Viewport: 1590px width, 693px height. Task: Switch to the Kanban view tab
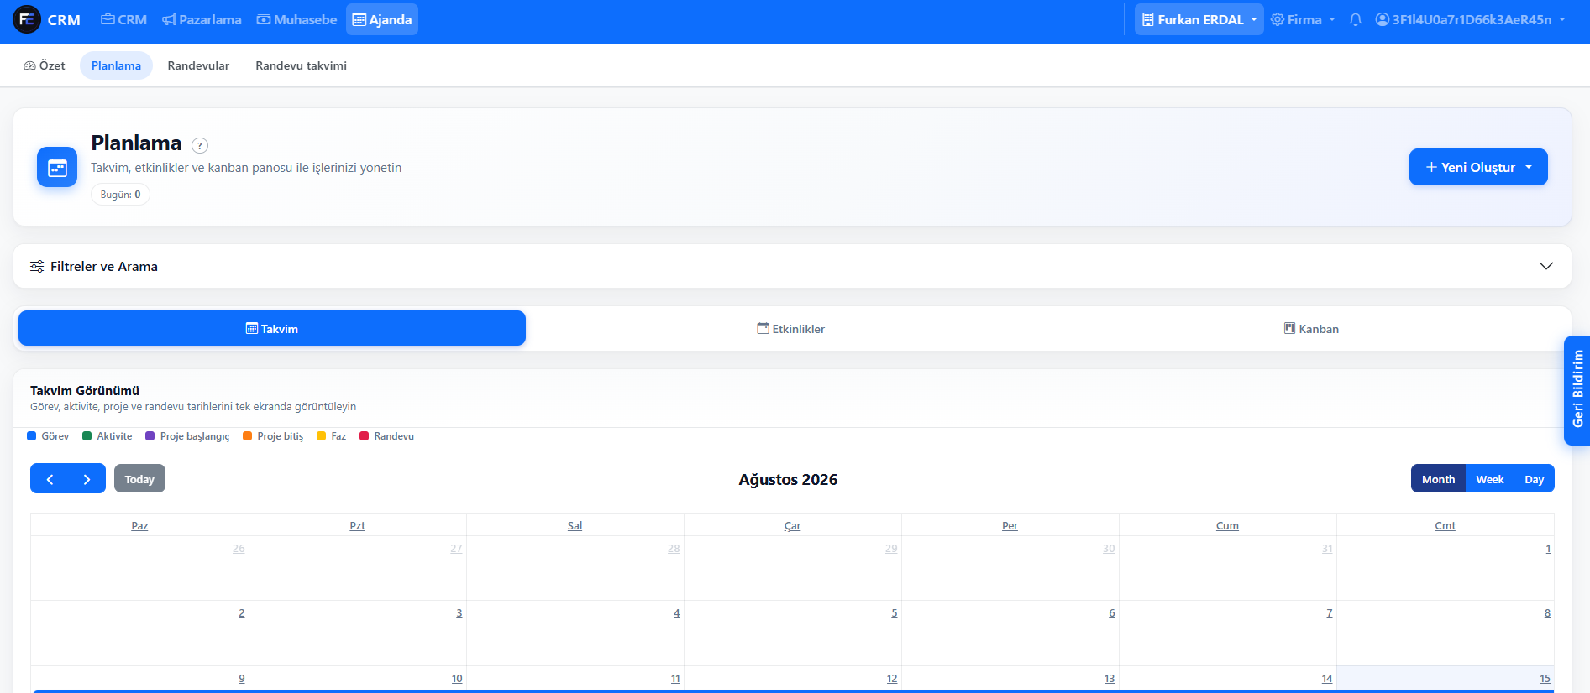point(1311,328)
